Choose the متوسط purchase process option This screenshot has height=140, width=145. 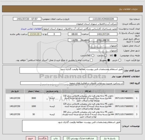pos(108,60)
